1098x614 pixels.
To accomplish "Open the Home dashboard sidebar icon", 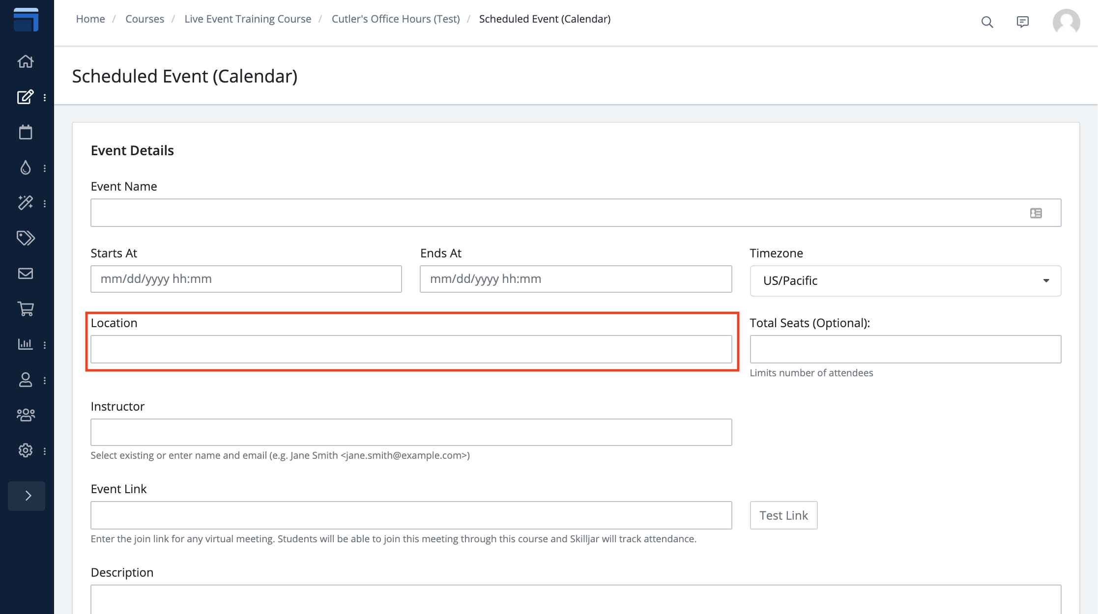I will coord(26,61).
